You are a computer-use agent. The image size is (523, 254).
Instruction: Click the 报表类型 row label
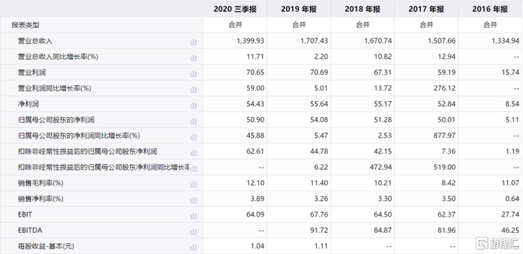(25, 25)
